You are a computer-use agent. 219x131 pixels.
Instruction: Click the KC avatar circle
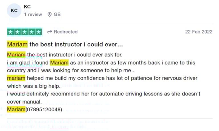pos(14,11)
